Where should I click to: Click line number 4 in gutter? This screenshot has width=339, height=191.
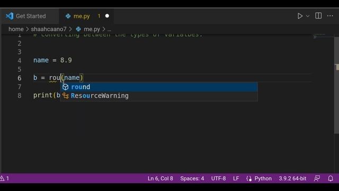point(20,60)
